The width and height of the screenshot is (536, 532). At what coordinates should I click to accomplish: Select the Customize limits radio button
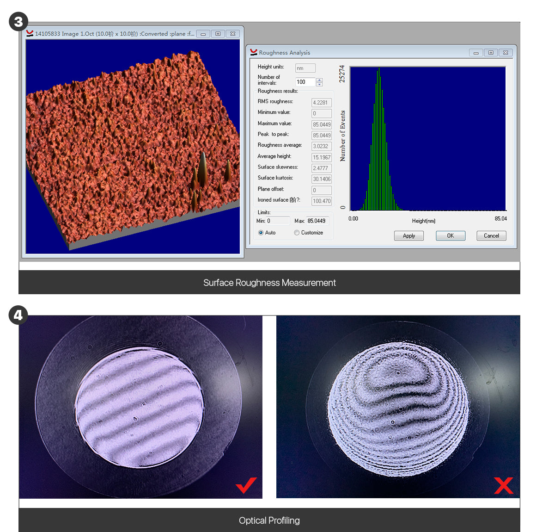[297, 233]
